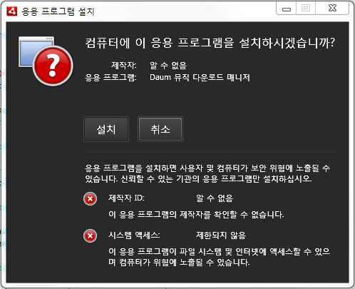Click the 취소 (Cancel) button
The image size is (355, 289).
coord(160,129)
